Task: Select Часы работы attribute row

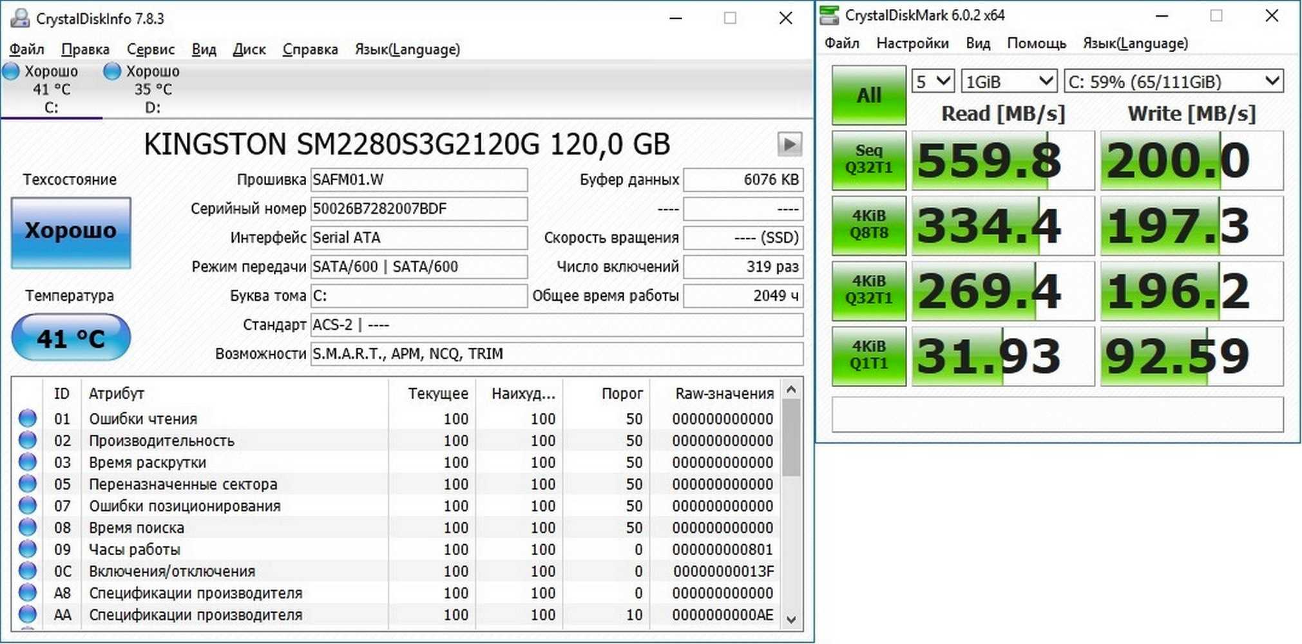Action: pos(396,549)
